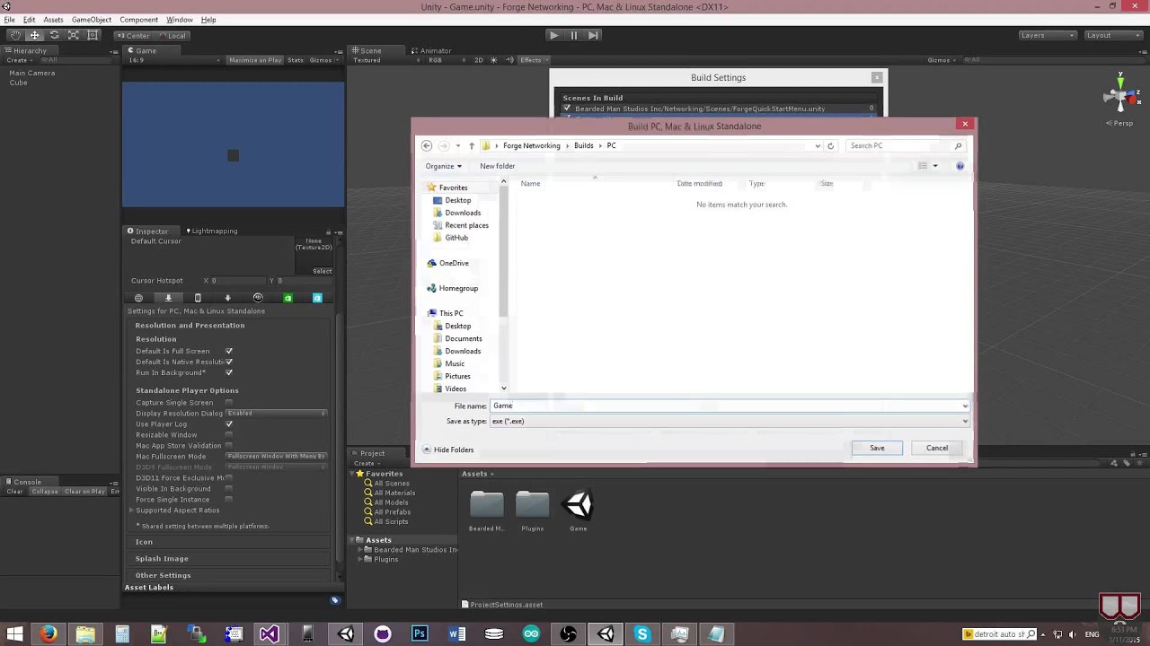The image size is (1150, 646).
Task: Select the Scale tool in Unity toolbar
Action: (74, 35)
